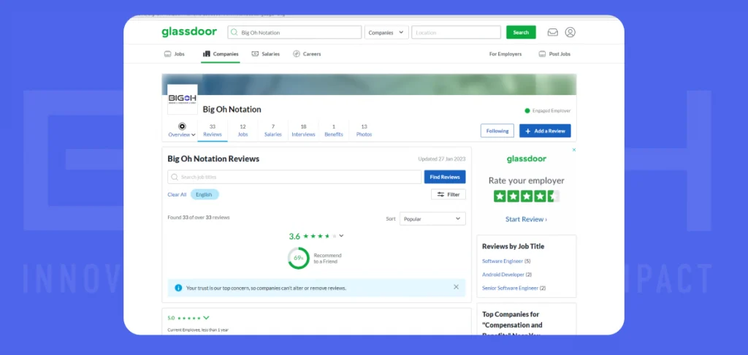Click the Engaged Employer badge

[548, 111]
